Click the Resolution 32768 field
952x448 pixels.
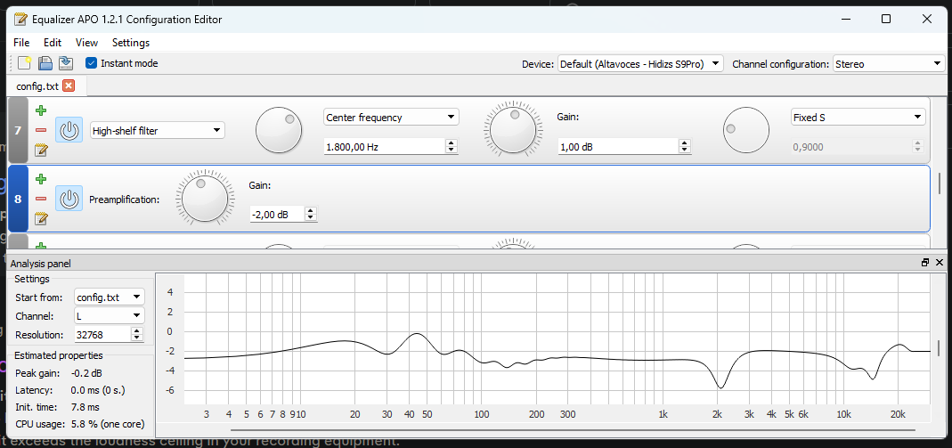(x=102, y=335)
